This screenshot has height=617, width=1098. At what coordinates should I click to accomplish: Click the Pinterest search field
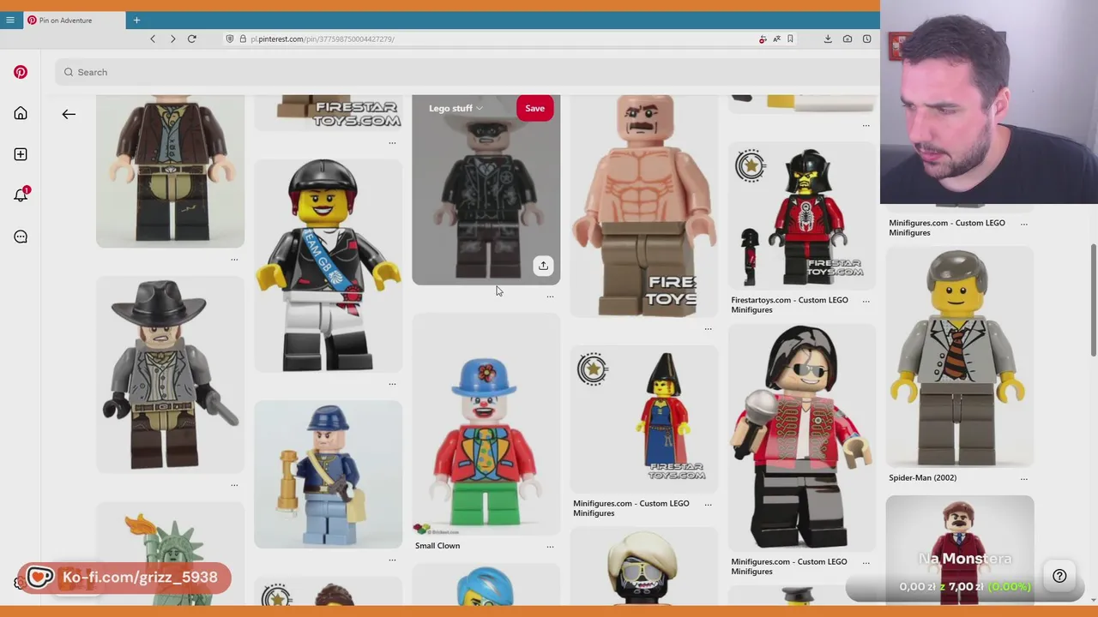[468, 72]
